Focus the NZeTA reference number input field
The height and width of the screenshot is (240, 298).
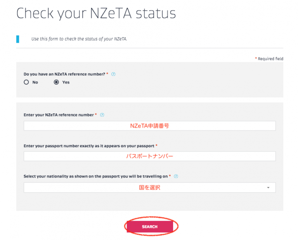point(149,126)
